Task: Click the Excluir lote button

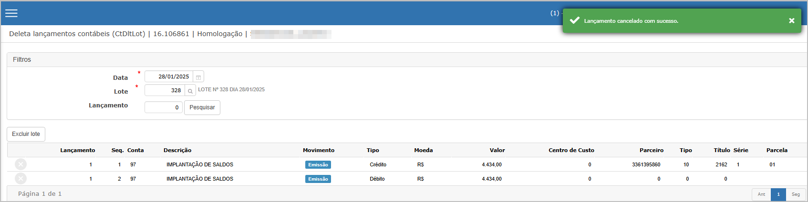Action: click(x=26, y=134)
